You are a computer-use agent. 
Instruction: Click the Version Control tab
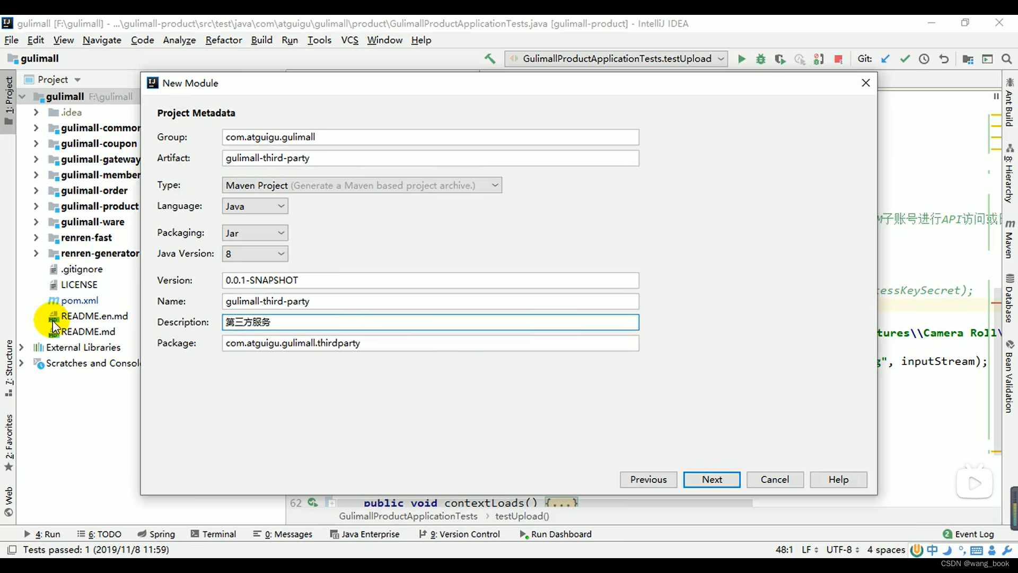coord(463,534)
